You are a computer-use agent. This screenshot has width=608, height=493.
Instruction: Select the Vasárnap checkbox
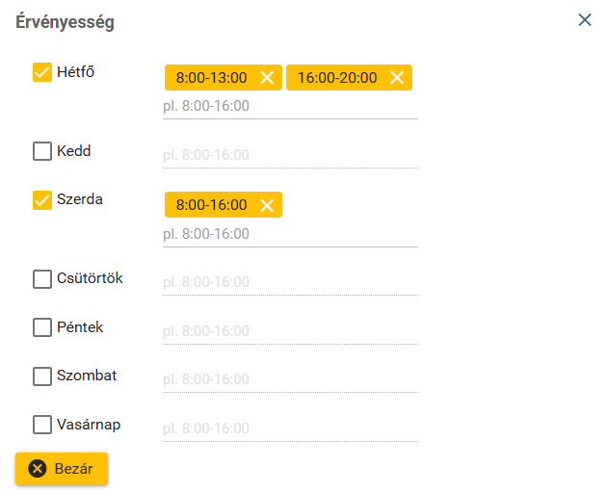pos(42,425)
